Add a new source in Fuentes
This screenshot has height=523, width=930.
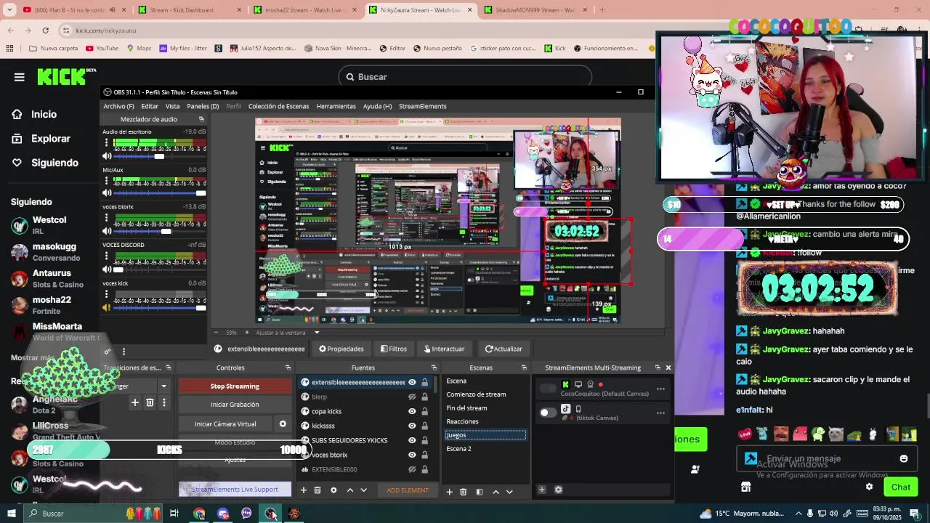click(304, 491)
